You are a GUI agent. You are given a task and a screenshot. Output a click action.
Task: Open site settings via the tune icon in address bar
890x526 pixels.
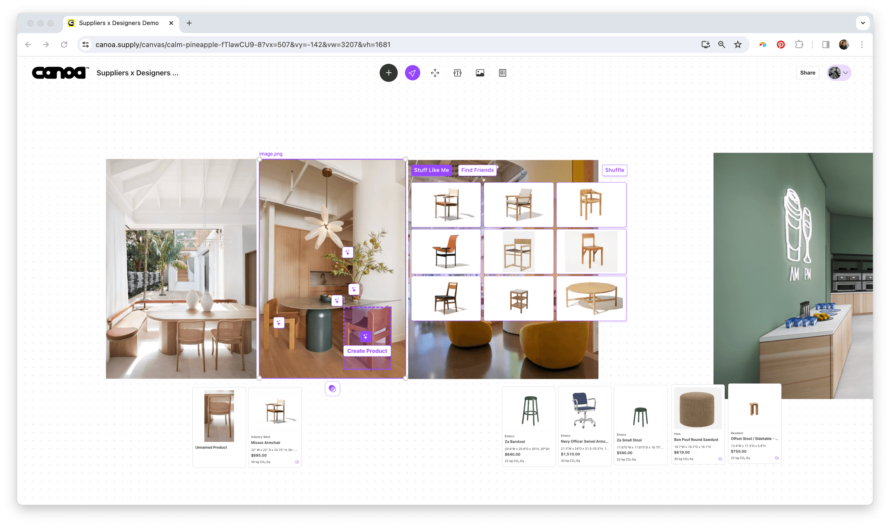[85, 44]
